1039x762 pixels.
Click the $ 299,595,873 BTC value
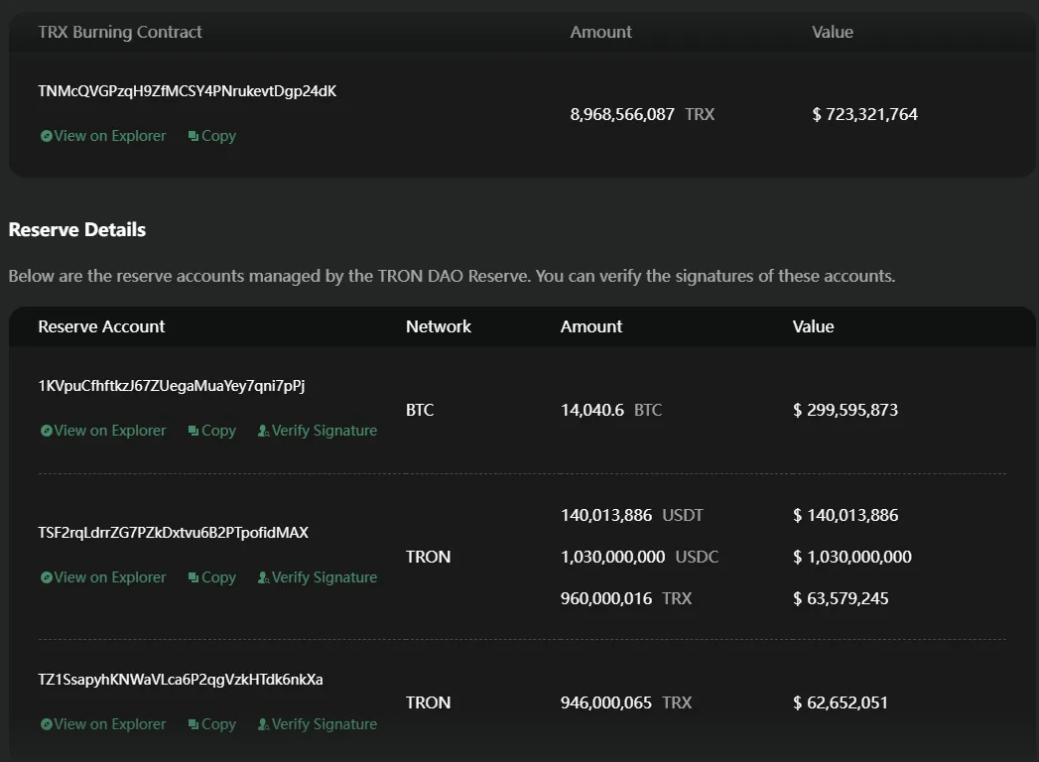tap(845, 410)
